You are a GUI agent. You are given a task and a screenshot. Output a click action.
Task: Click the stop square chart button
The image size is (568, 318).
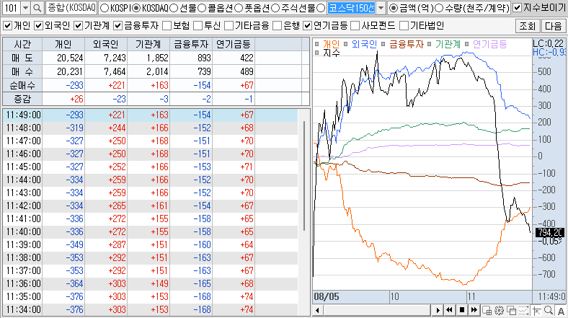[462, 310]
